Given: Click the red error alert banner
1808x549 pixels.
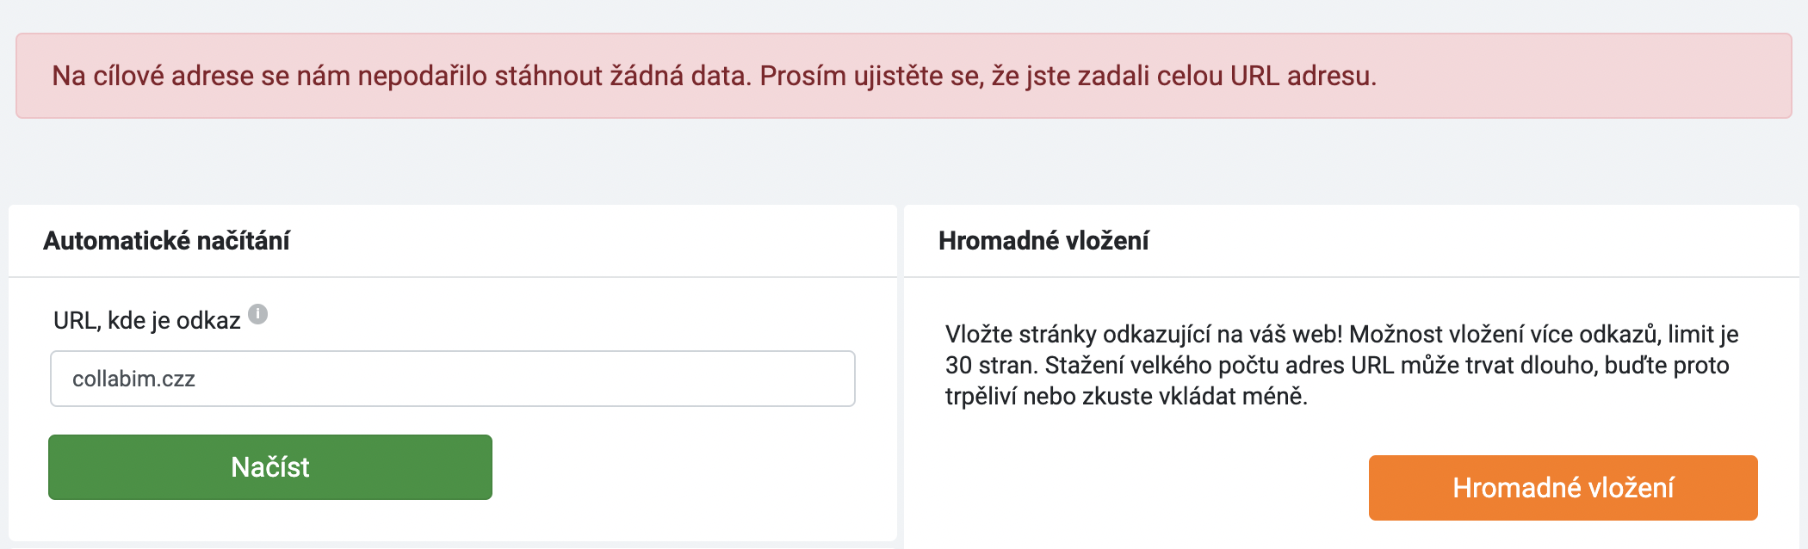Looking at the screenshot, I should pyautogui.click(x=904, y=76).
